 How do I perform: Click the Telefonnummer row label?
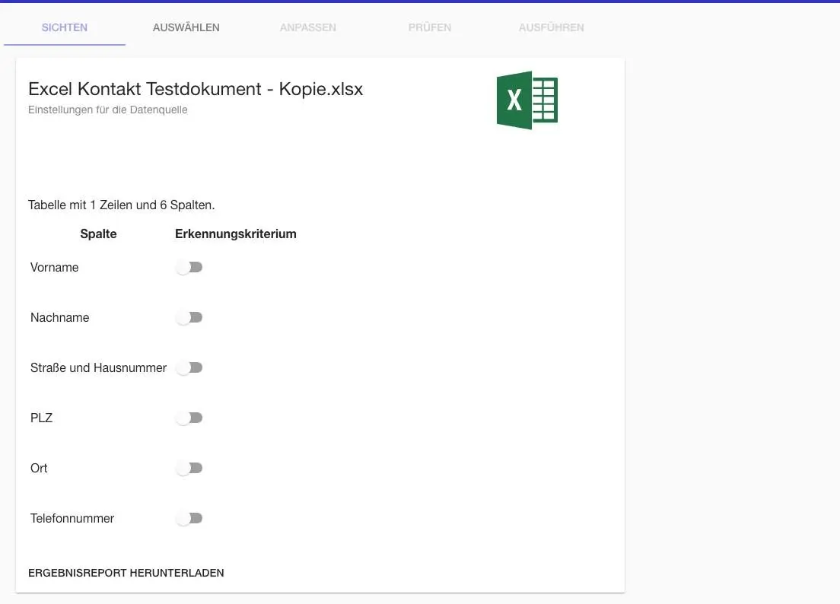(x=72, y=518)
